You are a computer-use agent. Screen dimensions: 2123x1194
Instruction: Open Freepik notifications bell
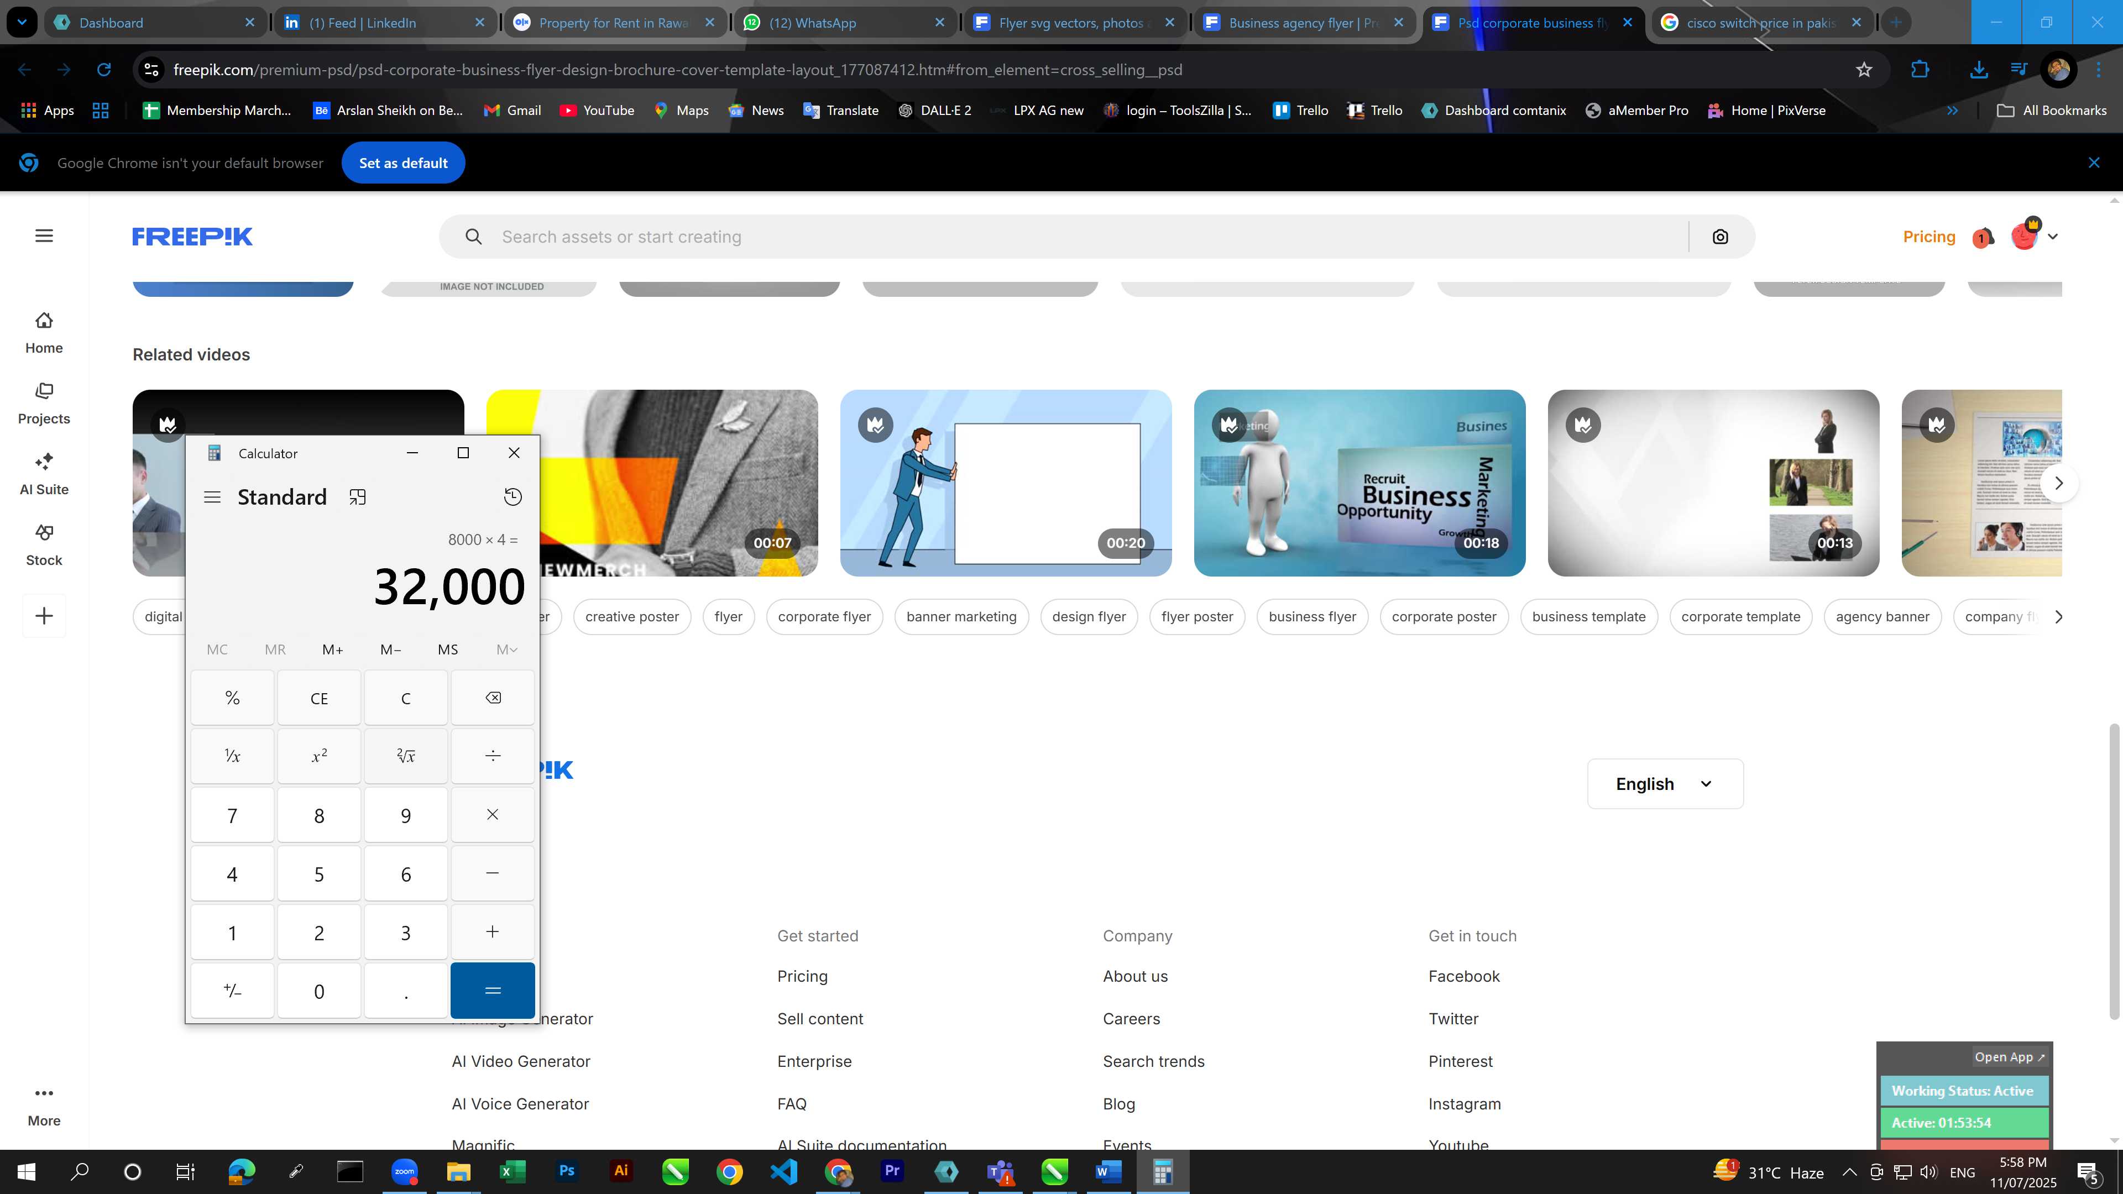[1983, 237]
